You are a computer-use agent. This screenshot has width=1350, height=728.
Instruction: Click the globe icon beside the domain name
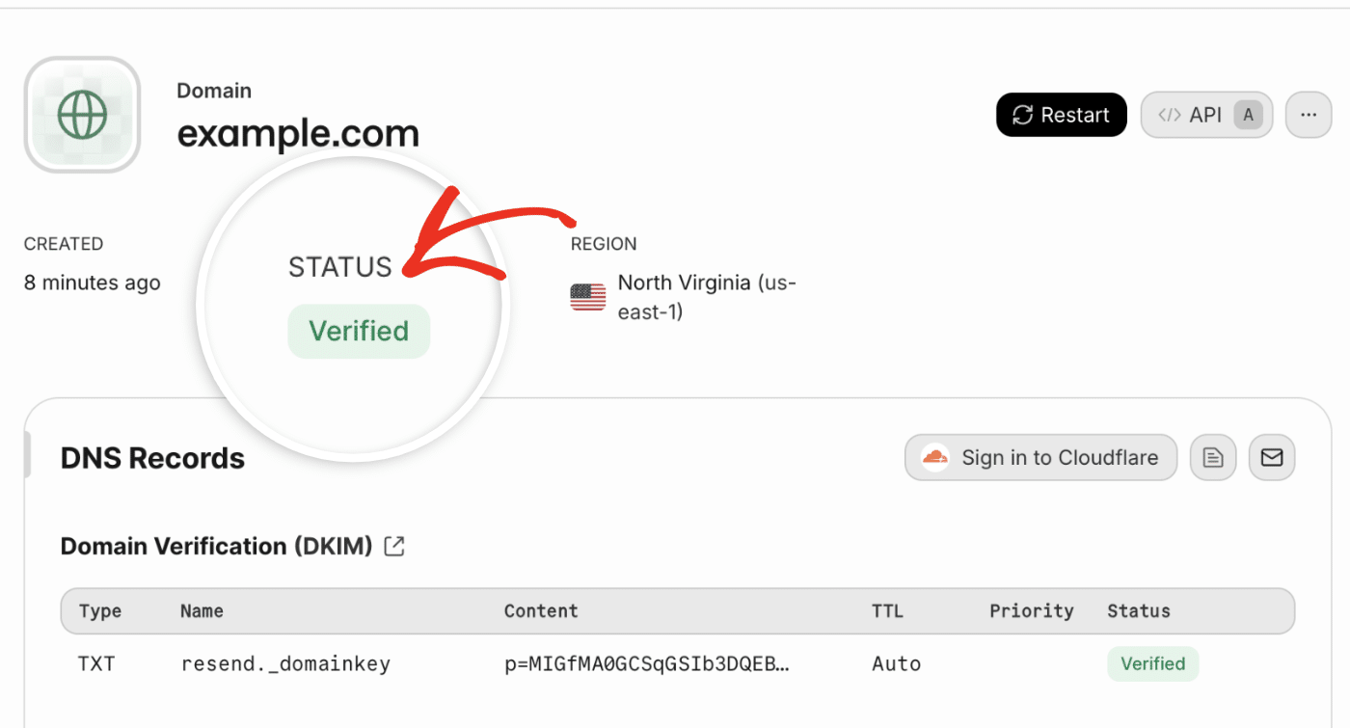[x=81, y=114]
